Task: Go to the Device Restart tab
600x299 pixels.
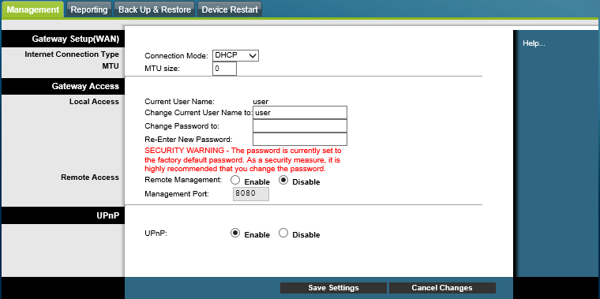Action: tap(230, 9)
